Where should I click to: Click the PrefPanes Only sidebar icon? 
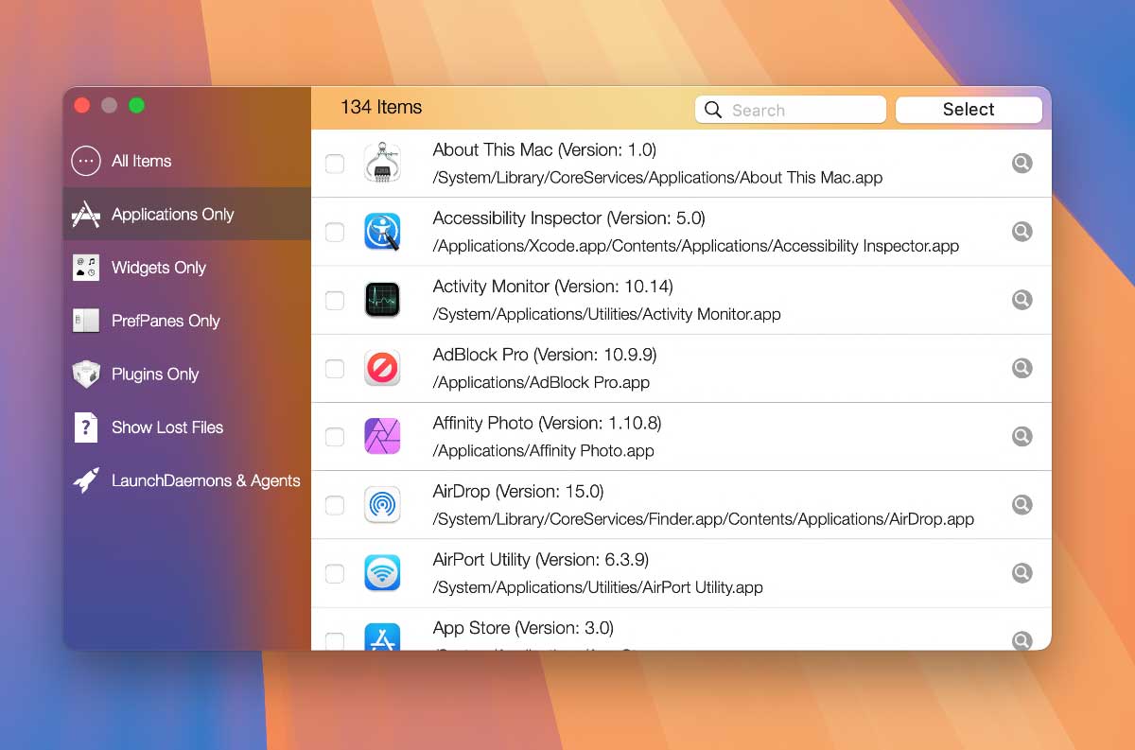coord(86,321)
